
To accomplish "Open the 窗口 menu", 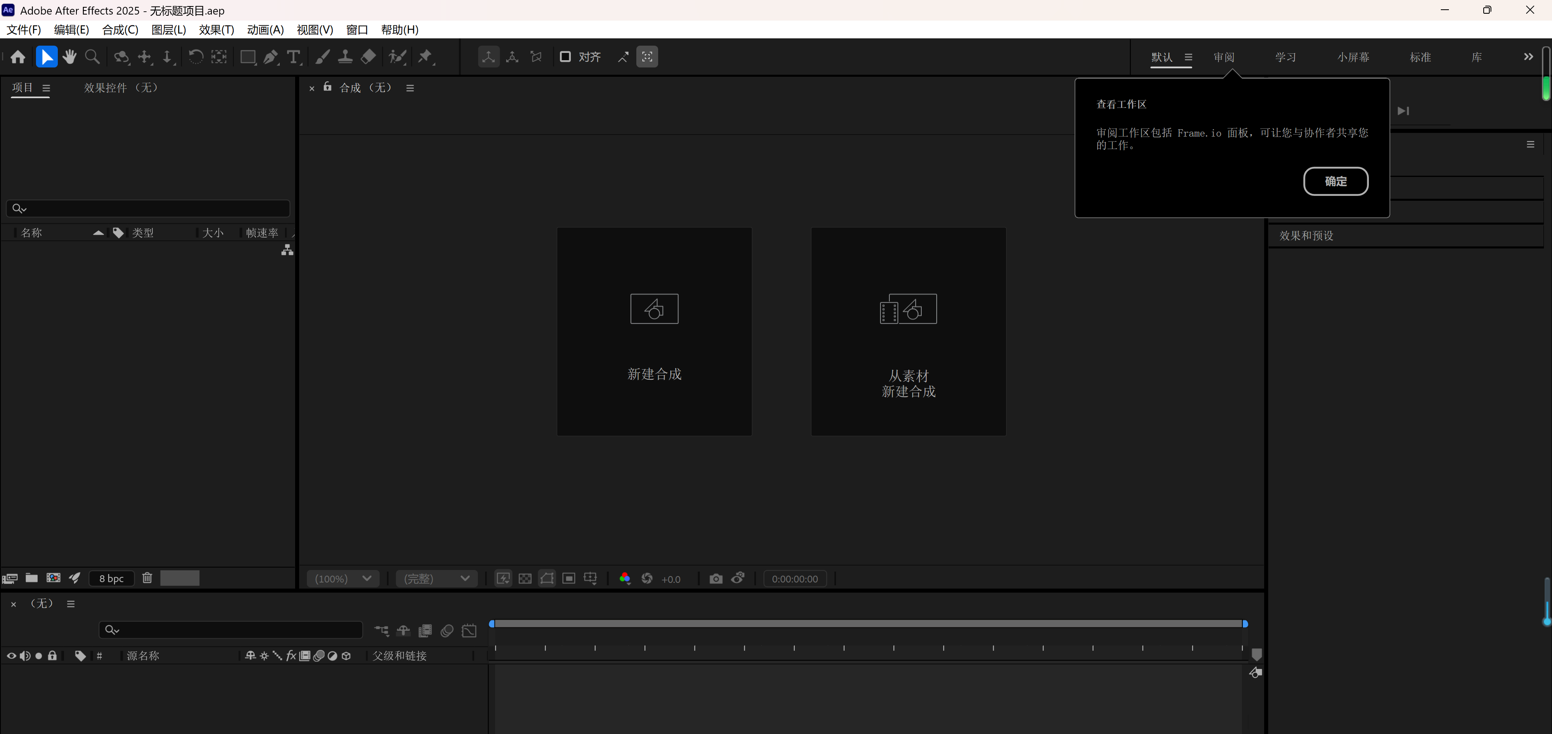I will coord(357,29).
